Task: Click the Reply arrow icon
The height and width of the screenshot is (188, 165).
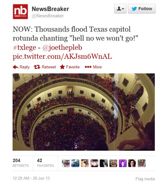Action: point(15,67)
